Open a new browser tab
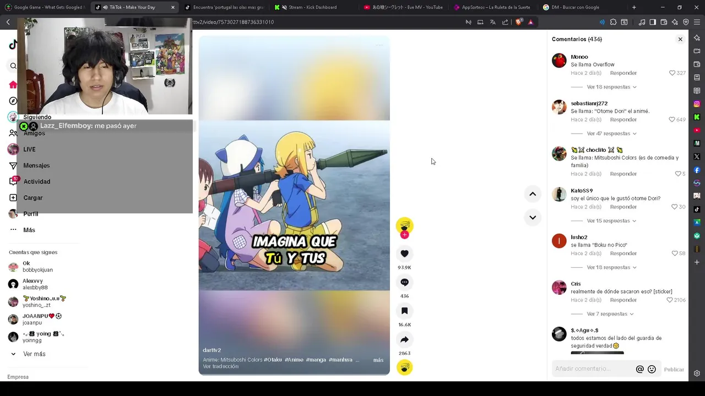705x396 pixels. [634, 7]
